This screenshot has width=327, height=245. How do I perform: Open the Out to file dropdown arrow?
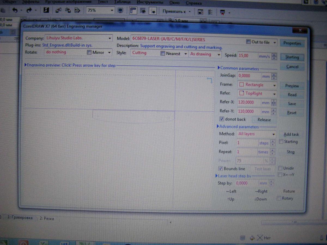[274, 42]
